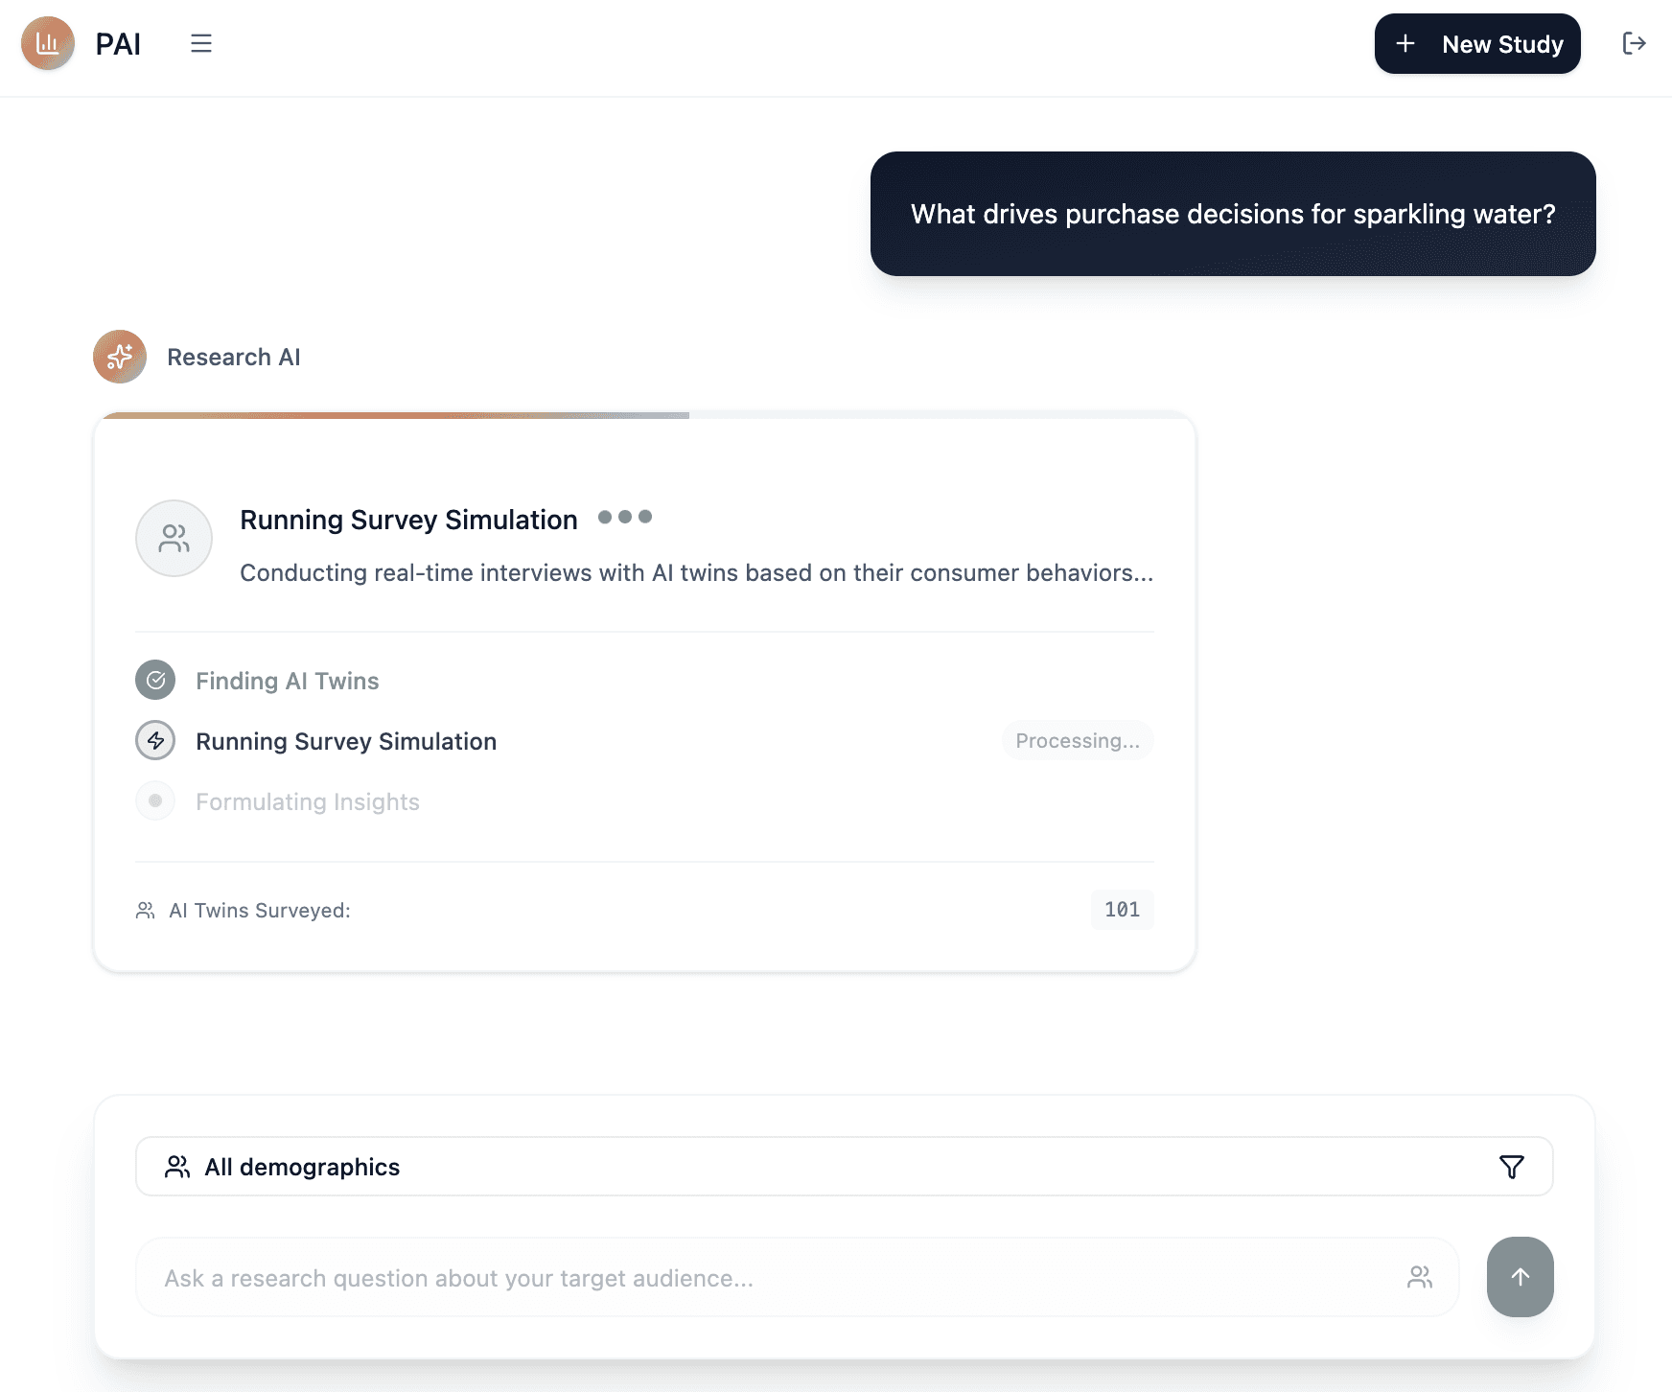Click the people icon in All demographics bar
The height and width of the screenshot is (1392, 1672).
point(177,1167)
